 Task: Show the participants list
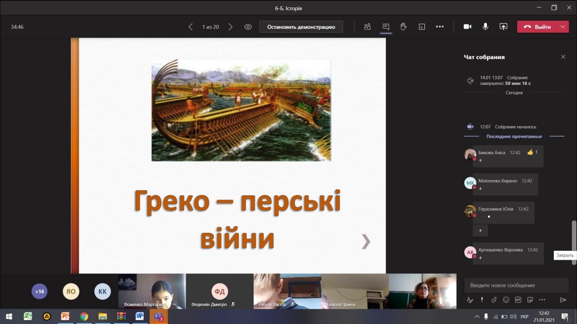pyautogui.click(x=367, y=27)
